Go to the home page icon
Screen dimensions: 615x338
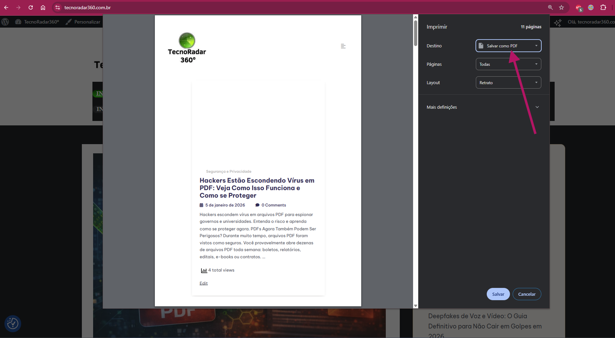pyautogui.click(x=43, y=7)
